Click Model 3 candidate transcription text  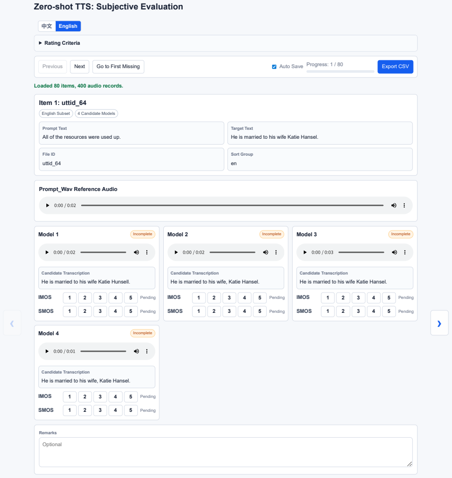(x=343, y=282)
